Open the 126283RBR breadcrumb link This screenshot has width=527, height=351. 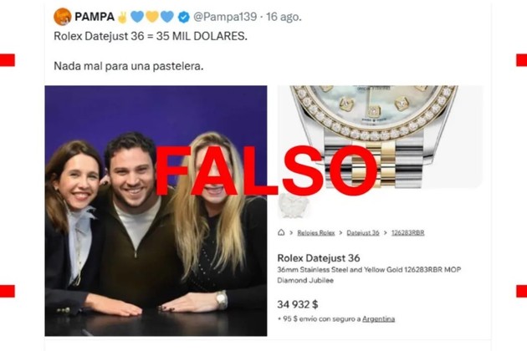point(407,233)
